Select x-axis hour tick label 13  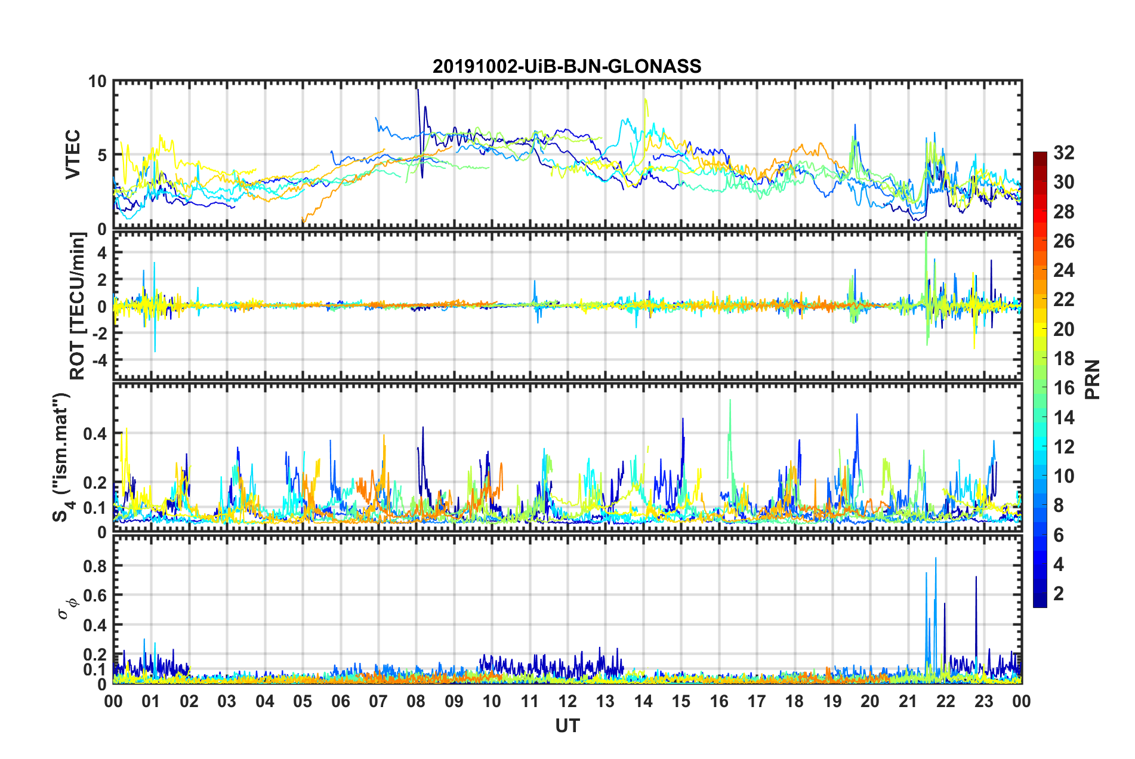click(x=605, y=701)
